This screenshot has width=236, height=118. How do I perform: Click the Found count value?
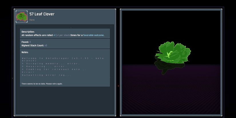point(30,42)
